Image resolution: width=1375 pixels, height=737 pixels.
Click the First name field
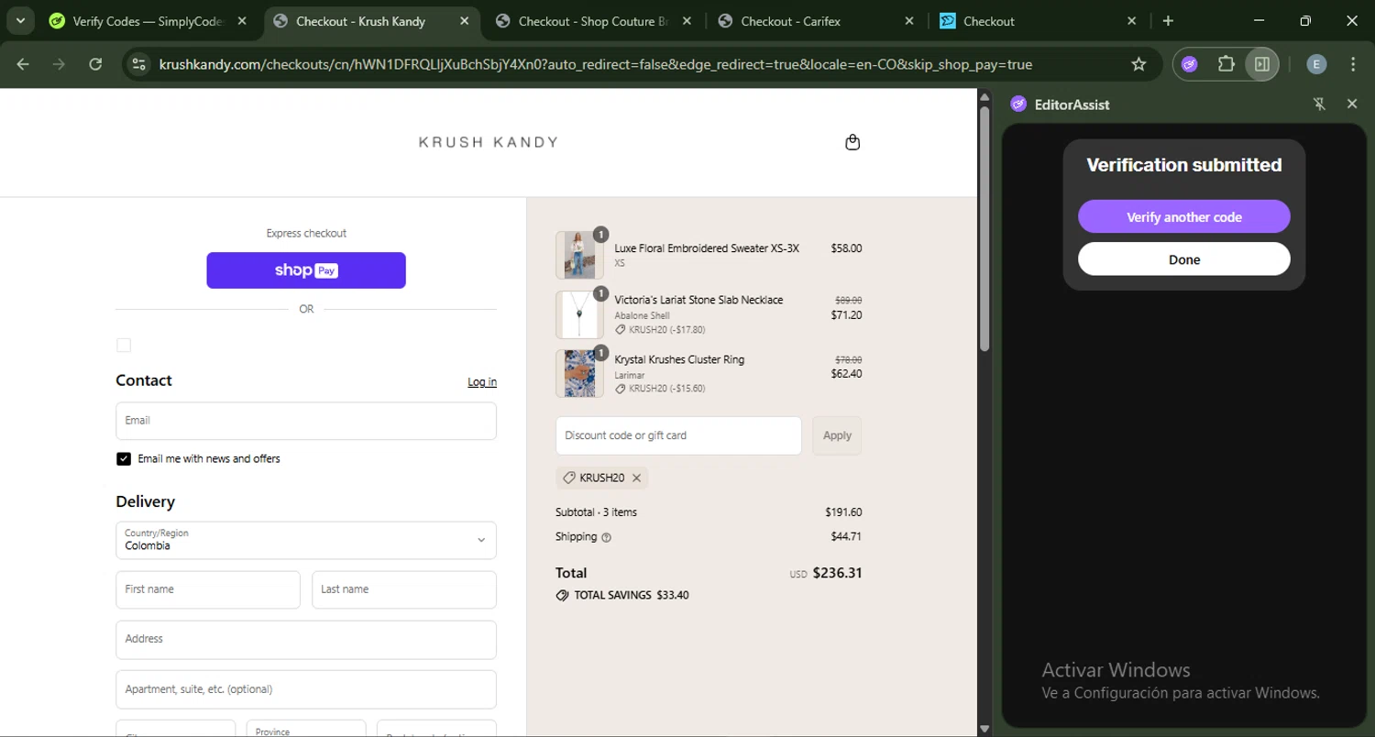coord(208,589)
